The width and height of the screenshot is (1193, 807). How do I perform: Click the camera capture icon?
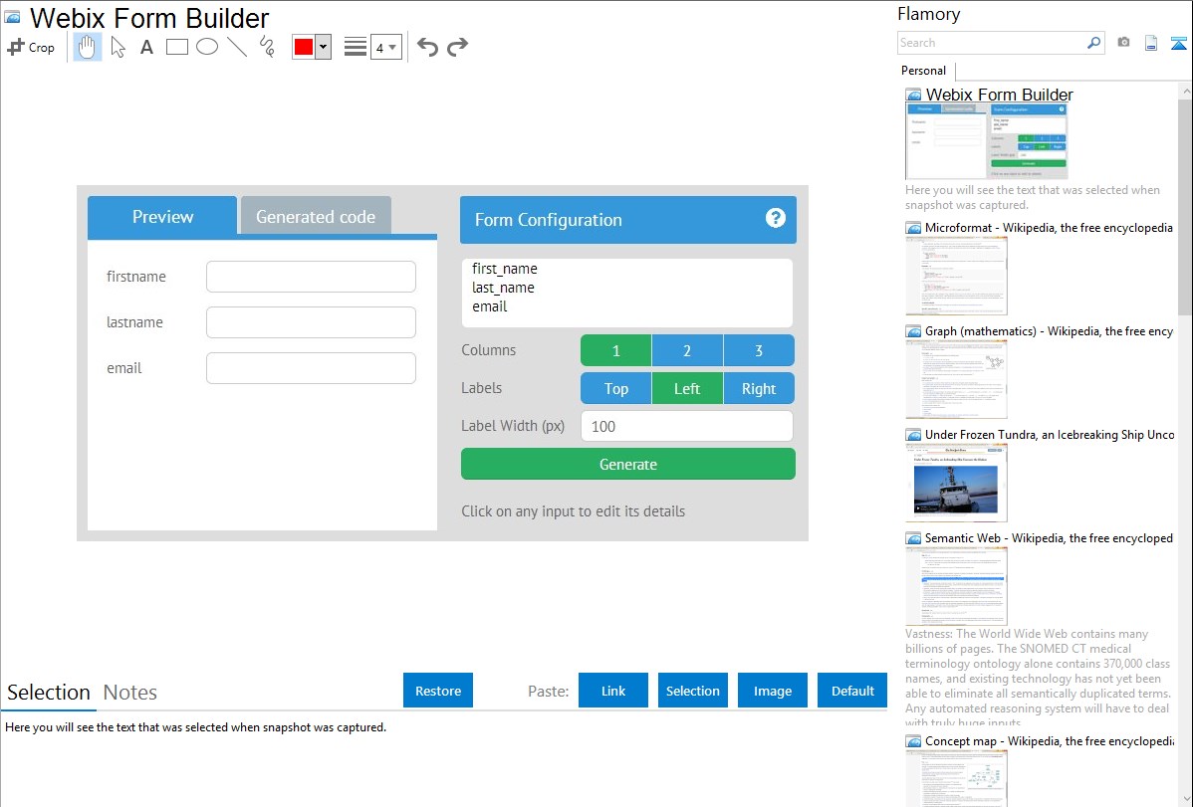point(1123,43)
